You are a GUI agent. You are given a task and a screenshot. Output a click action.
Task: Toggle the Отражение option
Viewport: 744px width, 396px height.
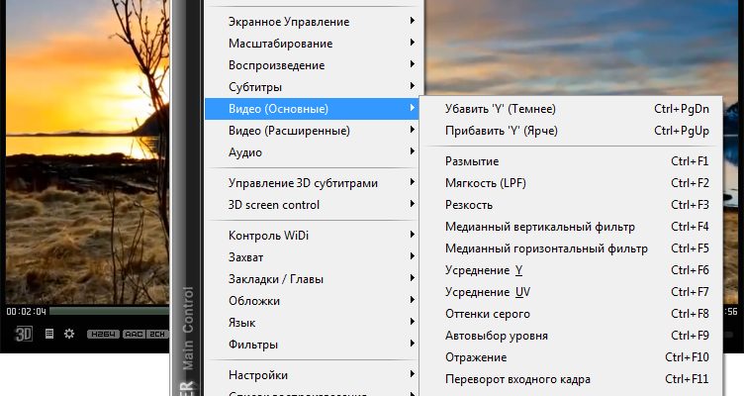[571, 358]
